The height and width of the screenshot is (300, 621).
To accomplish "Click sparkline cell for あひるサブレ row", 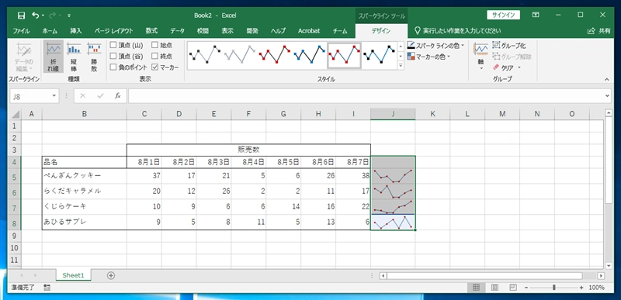I will pyautogui.click(x=393, y=222).
